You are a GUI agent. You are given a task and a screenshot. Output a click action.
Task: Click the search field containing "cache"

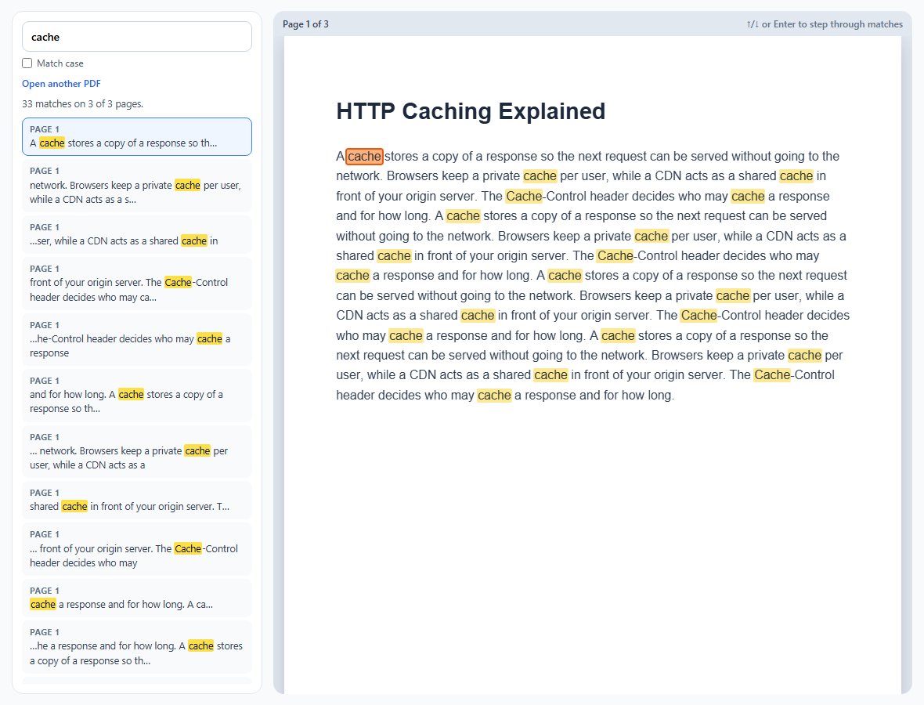(137, 37)
